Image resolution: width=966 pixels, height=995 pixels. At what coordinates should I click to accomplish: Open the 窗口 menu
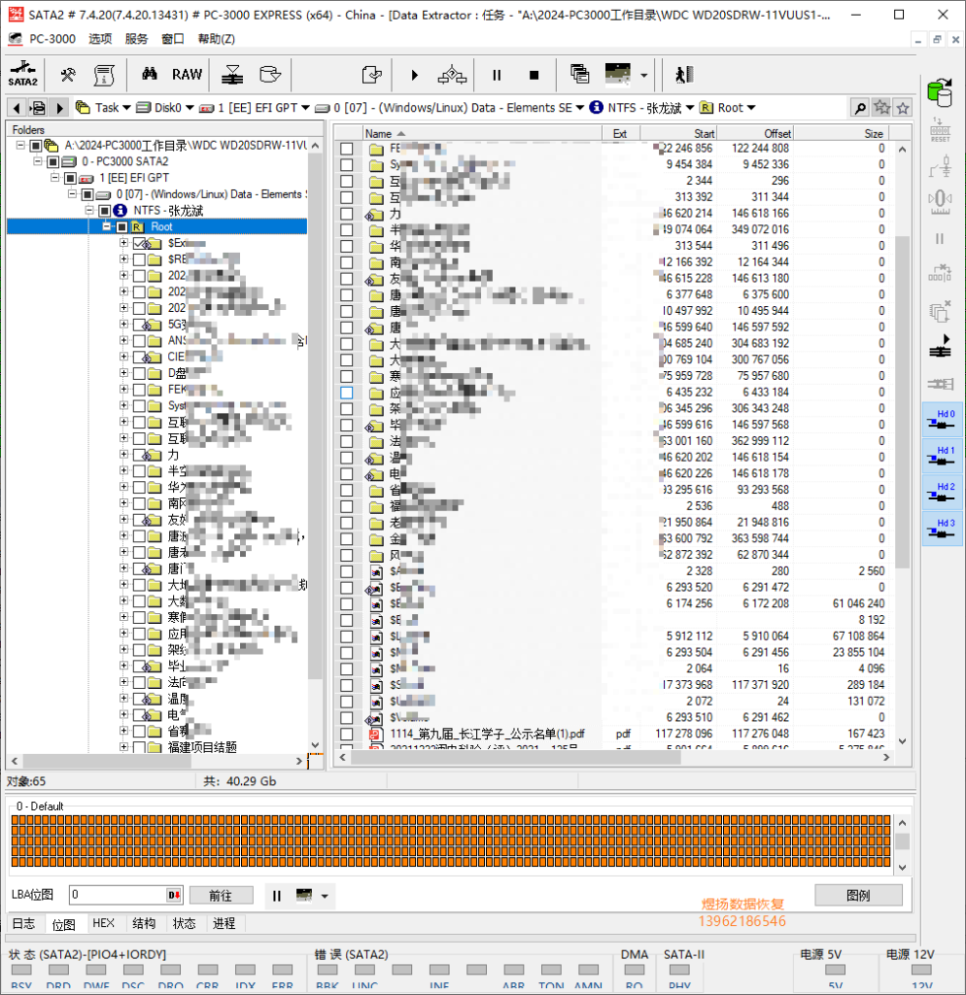pos(173,39)
